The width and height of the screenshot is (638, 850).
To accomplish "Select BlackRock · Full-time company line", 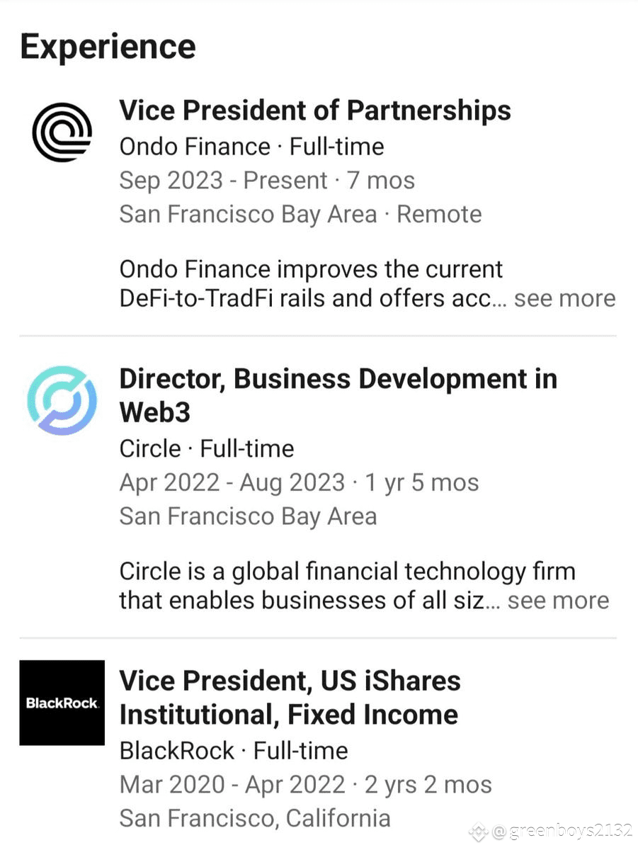I will (233, 751).
